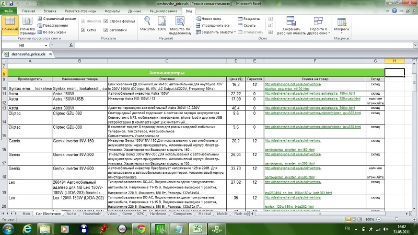
Task: Toggle the Сетка gridlines checkbox
Action: (83, 30)
